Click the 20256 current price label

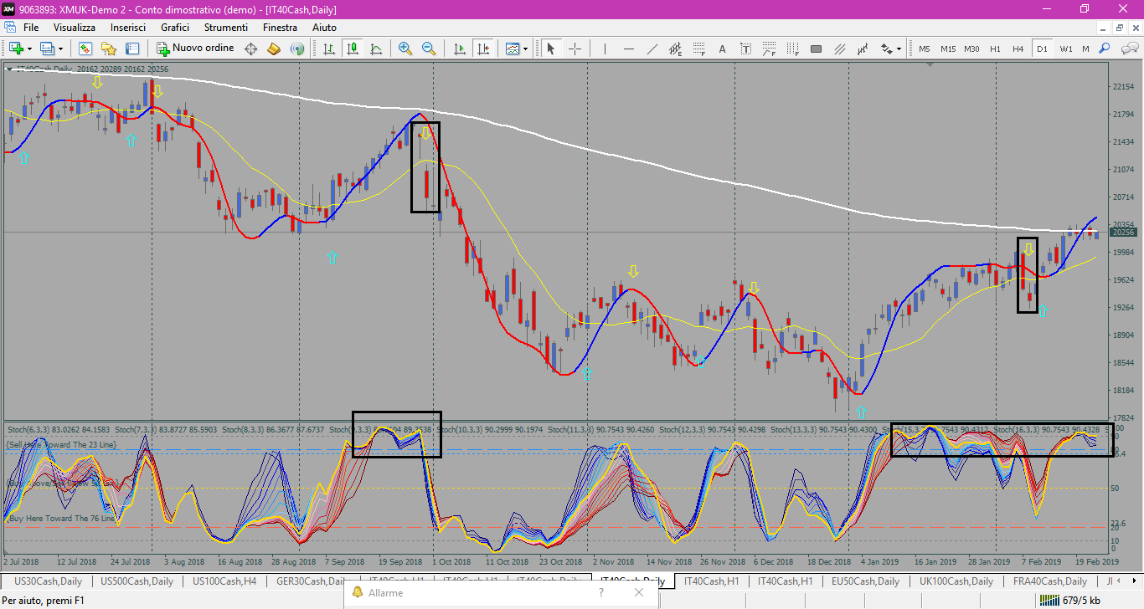click(1125, 233)
